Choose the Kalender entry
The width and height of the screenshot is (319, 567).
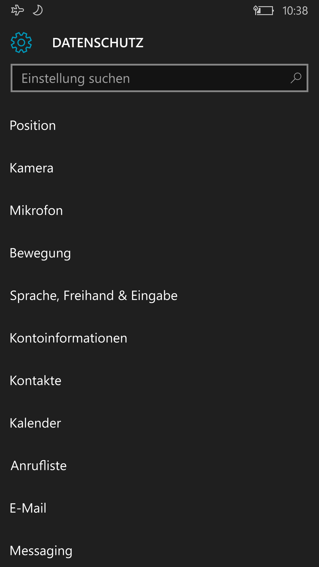click(x=159, y=423)
